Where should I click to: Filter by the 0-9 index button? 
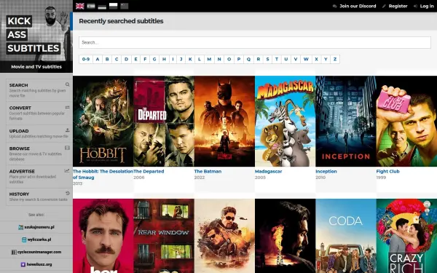[86, 59]
